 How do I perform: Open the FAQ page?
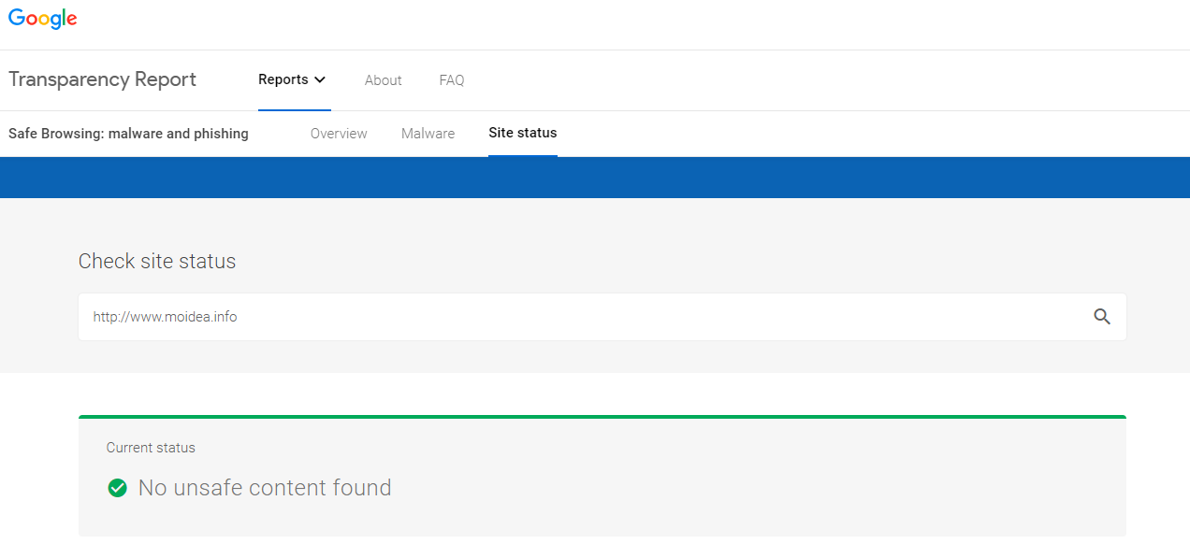(x=452, y=80)
